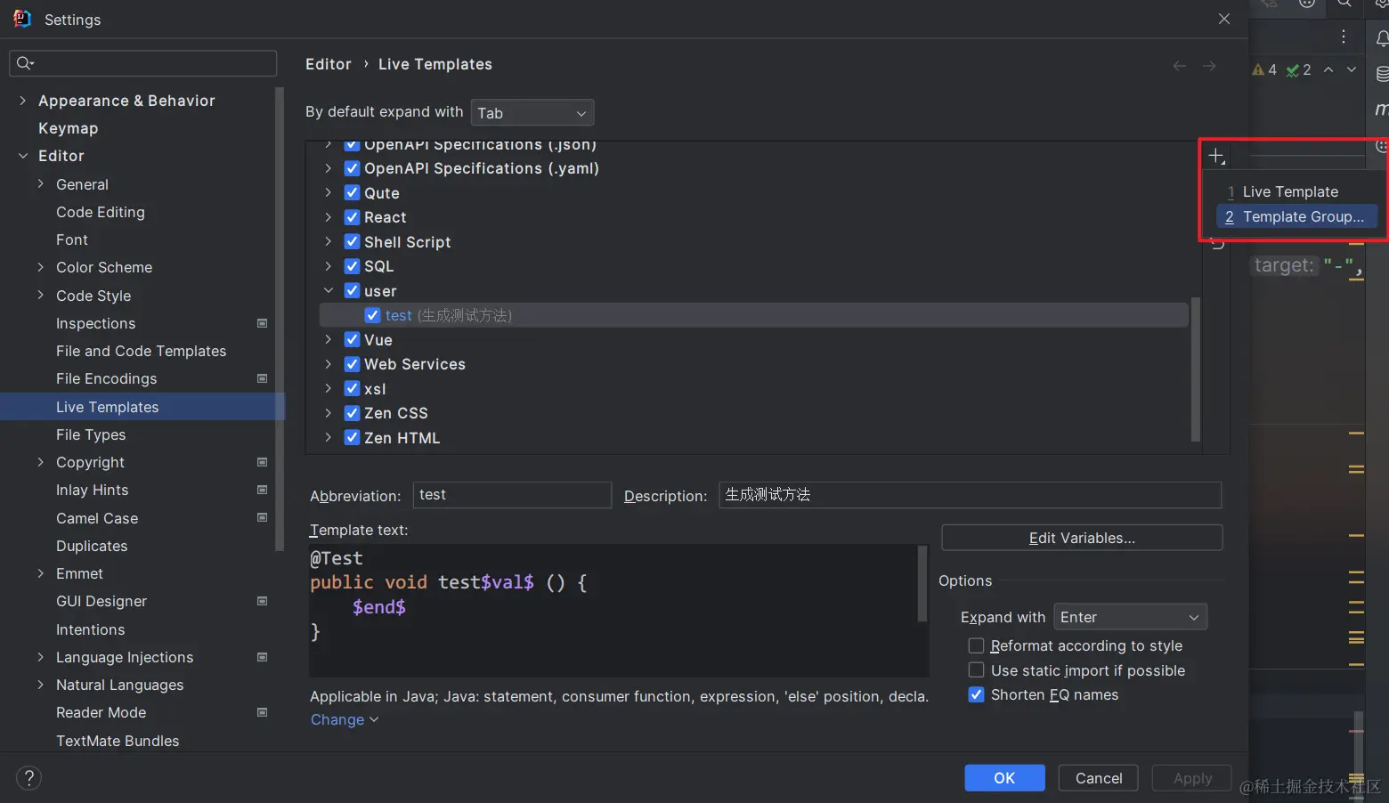The width and height of the screenshot is (1389, 803).
Task: Click the OK button
Action: tap(1004, 778)
